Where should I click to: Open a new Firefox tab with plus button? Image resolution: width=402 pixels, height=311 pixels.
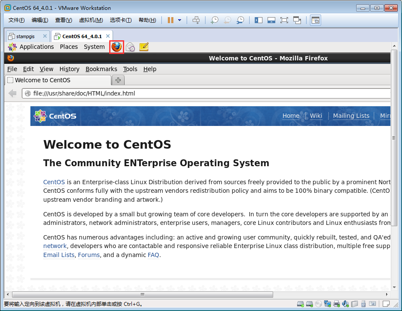tap(118, 80)
